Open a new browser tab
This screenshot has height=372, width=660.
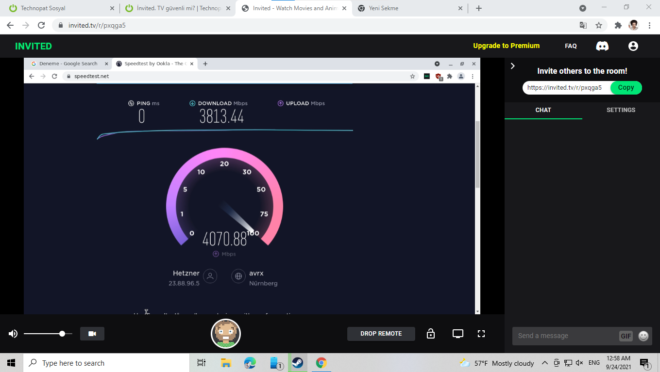click(x=478, y=8)
